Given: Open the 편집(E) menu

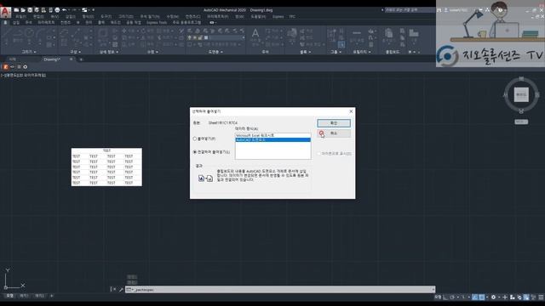Looking at the screenshot, I should pyautogui.click(x=38, y=16).
